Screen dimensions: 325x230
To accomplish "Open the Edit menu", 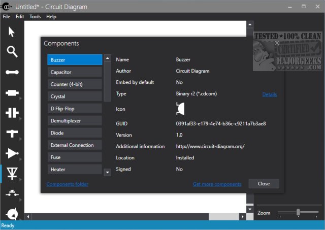I will [x=20, y=17].
